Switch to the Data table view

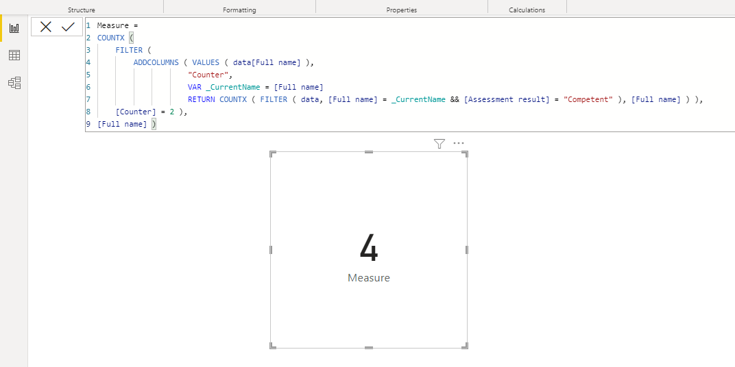14,55
